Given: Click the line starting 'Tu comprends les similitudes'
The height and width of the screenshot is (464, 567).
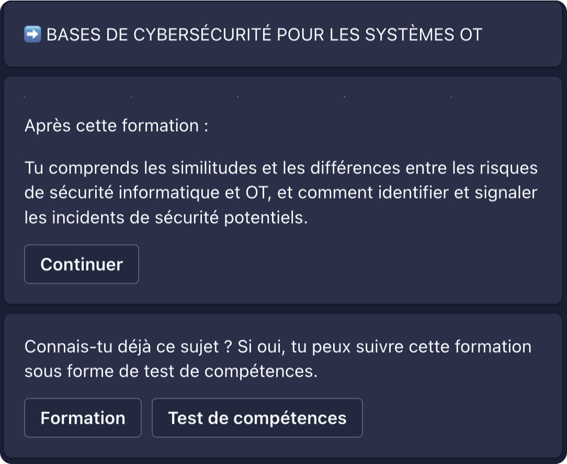Looking at the screenshot, I should point(281,168).
